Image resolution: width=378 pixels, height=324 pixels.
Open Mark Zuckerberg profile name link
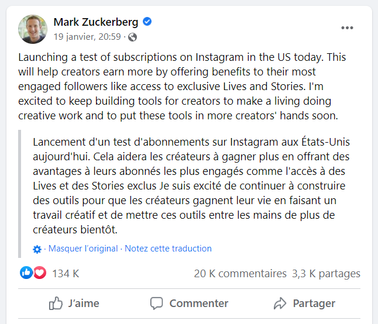(x=96, y=22)
